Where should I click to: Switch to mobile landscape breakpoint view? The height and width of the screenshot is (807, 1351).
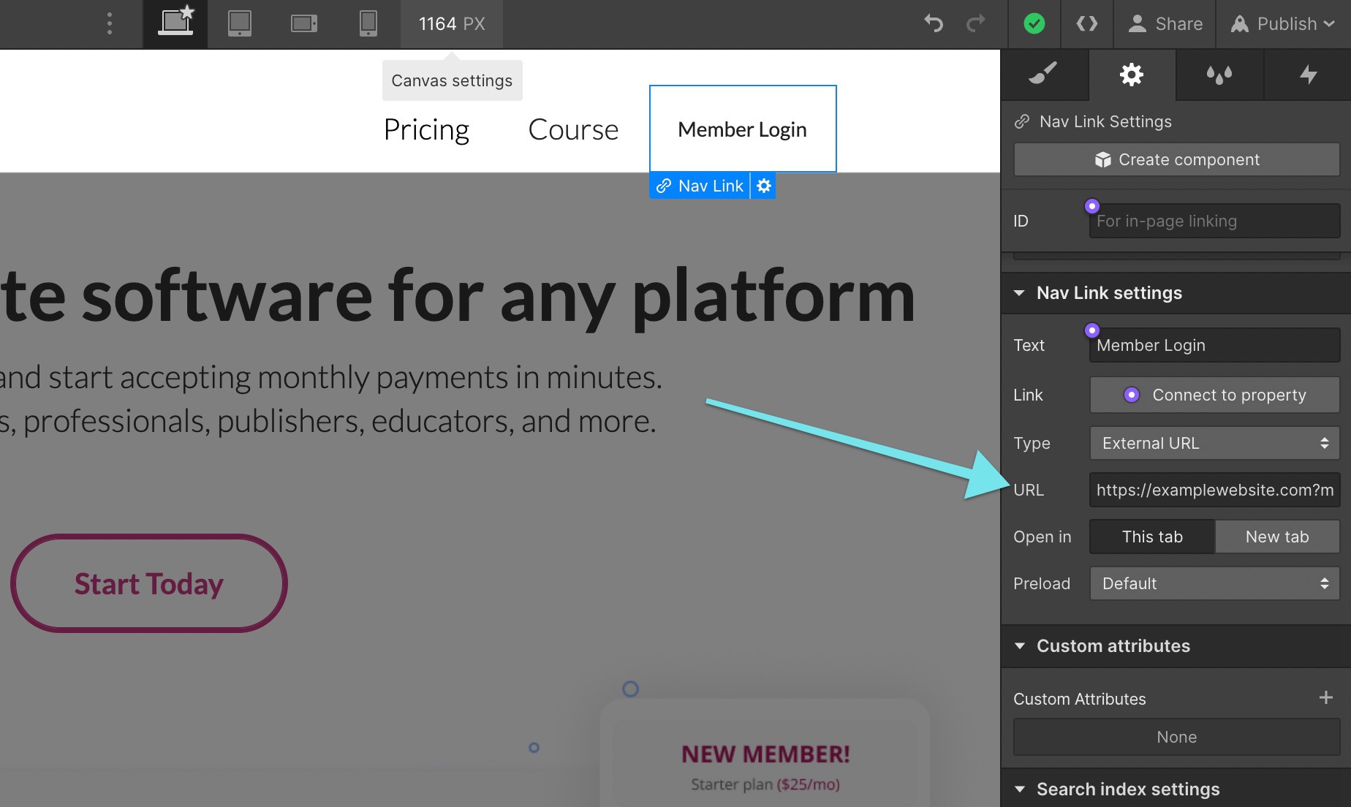[x=304, y=24]
